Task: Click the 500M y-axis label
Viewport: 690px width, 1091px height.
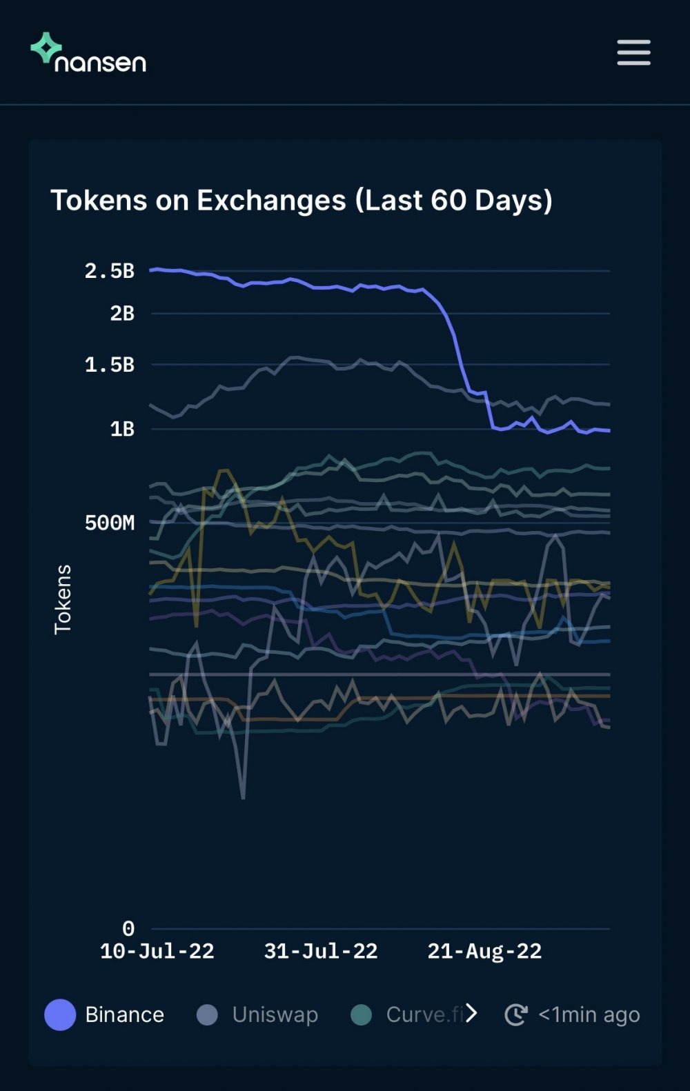Action: [x=110, y=523]
